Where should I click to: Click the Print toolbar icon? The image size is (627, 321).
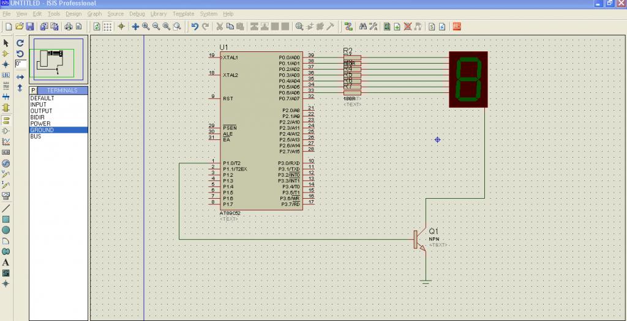point(69,26)
